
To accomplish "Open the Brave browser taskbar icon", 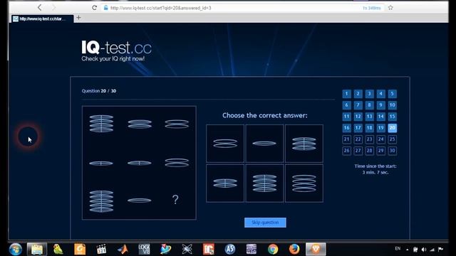I will pos(316,249).
